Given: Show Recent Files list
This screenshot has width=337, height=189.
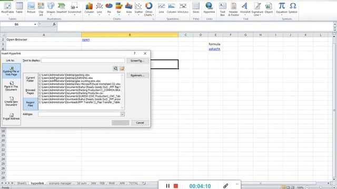Looking at the screenshot, I should tap(31, 104).
